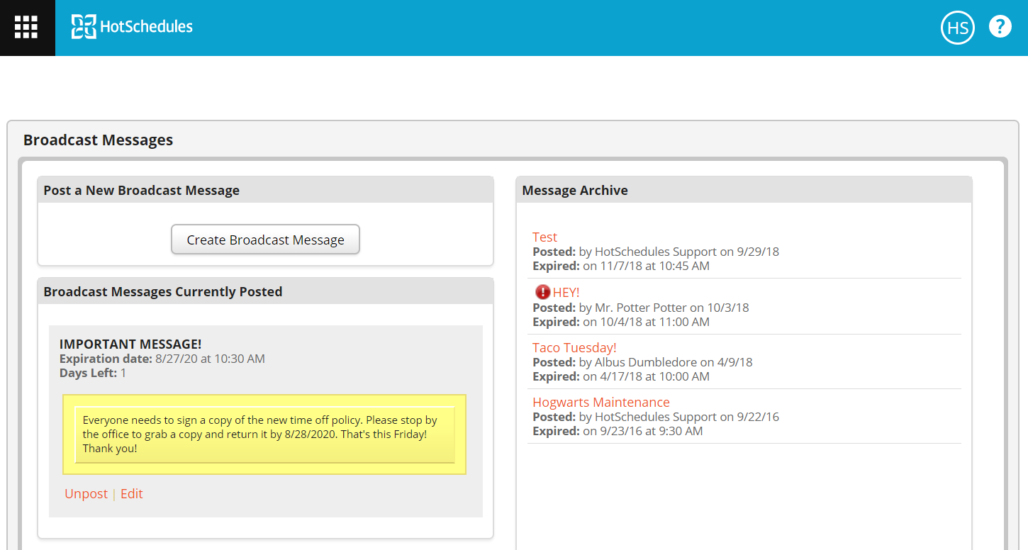Open the HS user profile avatar
Viewport: 1028px width, 550px height.
pos(957,28)
